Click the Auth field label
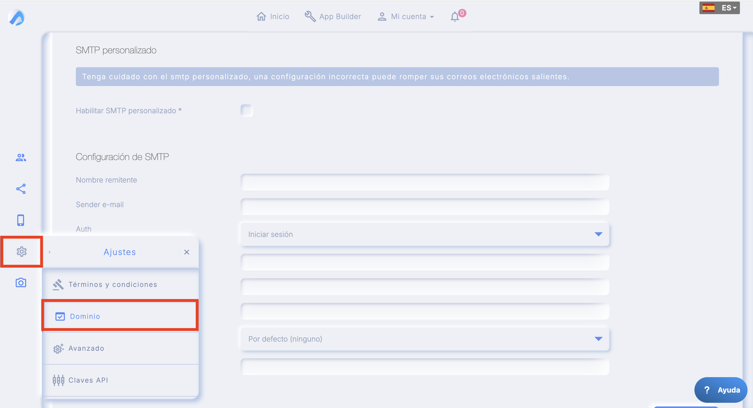753x408 pixels. [x=84, y=229]
